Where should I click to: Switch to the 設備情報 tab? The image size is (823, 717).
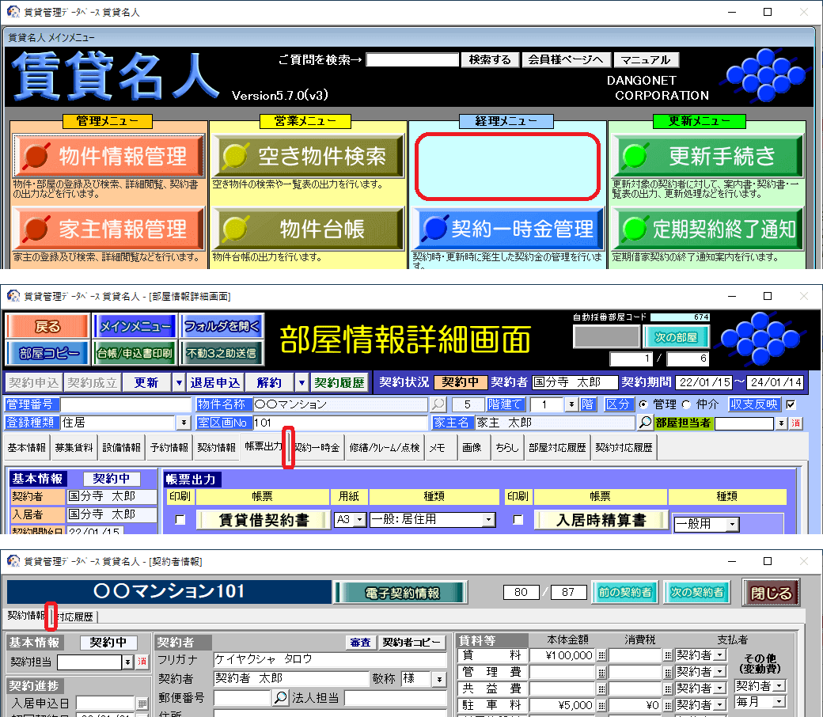123,447
